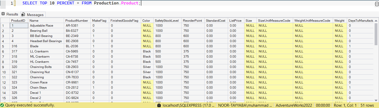Image resolution: width=379 pixels, height=108 pixels.
Task: Open the Messages tab
Action: tap(33, 15)
